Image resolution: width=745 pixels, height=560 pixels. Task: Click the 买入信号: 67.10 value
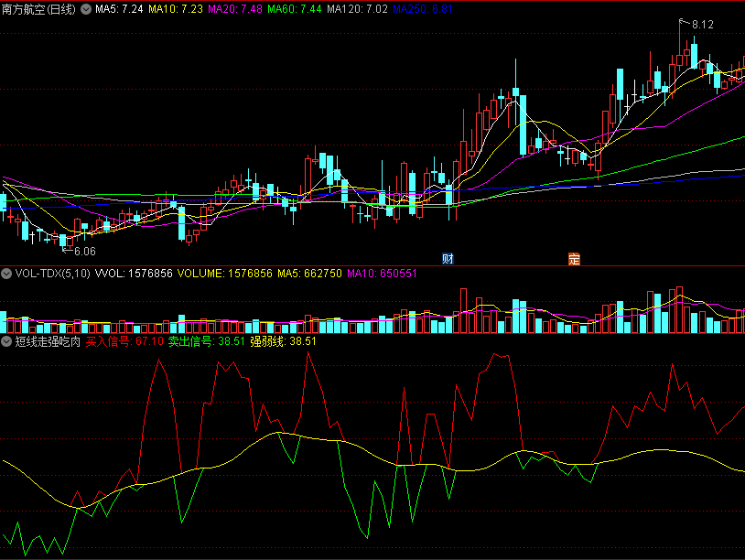point(124,341)
